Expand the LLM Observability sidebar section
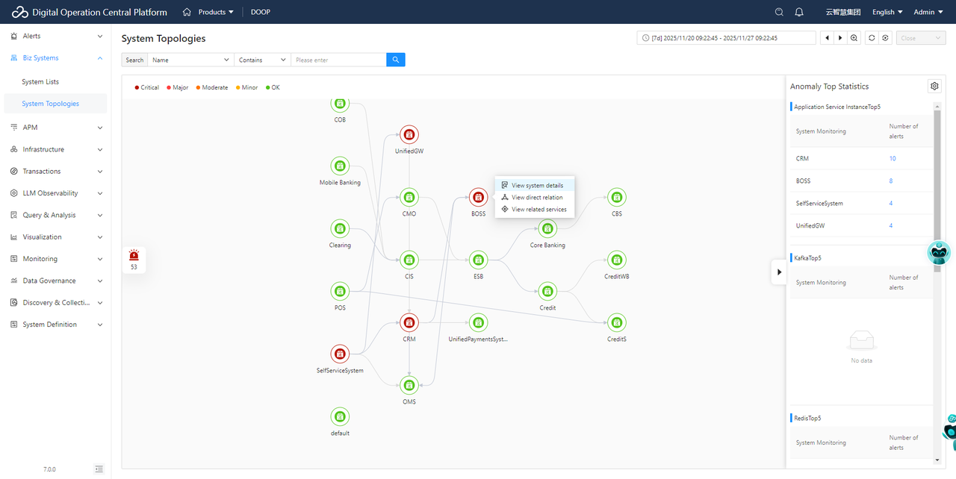 pyautogui.click(x=55, y=193)
